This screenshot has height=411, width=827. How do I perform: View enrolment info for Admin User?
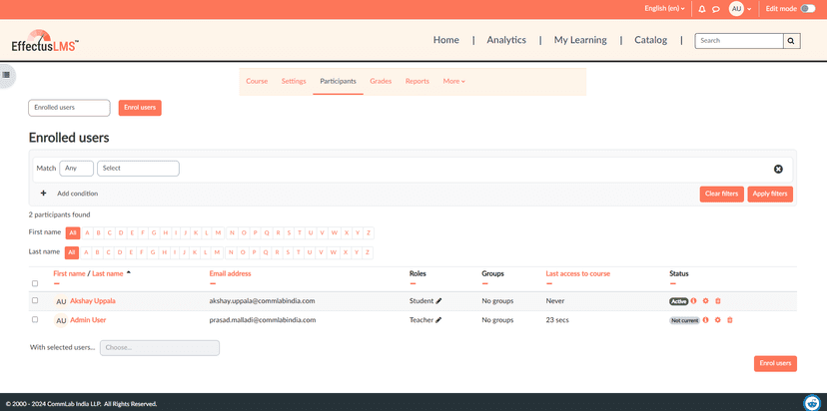(x=706, y=320)
